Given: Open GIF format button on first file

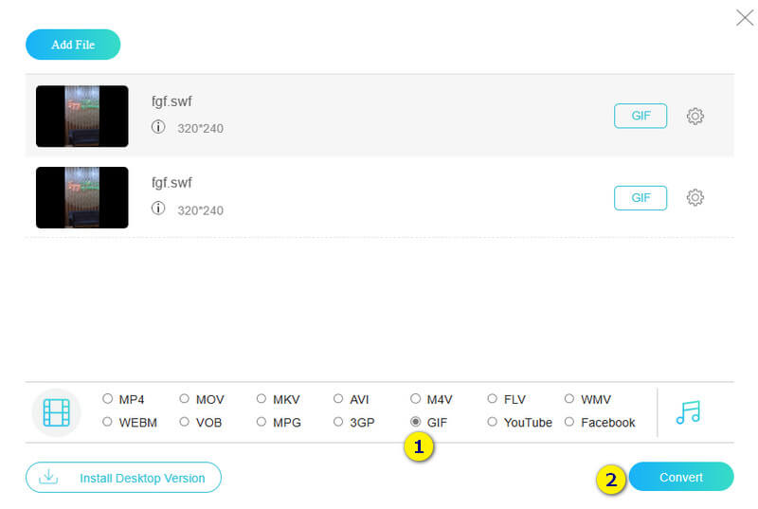Looking at the screenshot, I should [x=641, y=116].
